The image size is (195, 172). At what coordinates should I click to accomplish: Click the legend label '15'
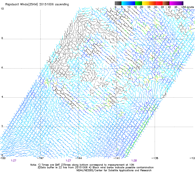(135, 7)
